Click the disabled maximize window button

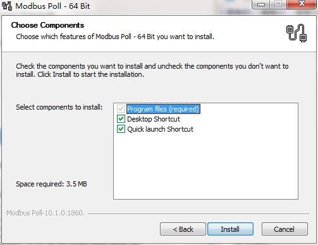278,4
